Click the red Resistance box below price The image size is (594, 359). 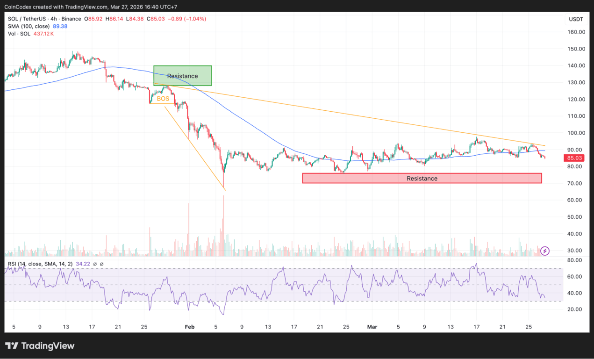[x=422, y=178]
